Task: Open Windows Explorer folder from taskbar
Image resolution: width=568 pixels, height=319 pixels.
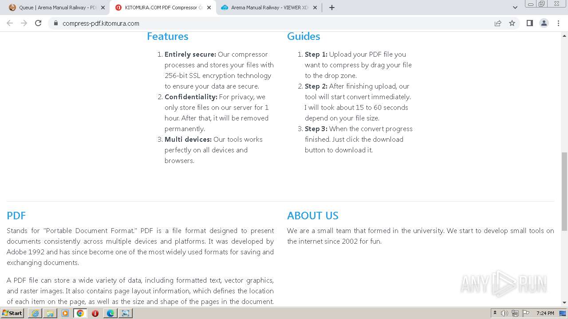Action: [50, 313]
